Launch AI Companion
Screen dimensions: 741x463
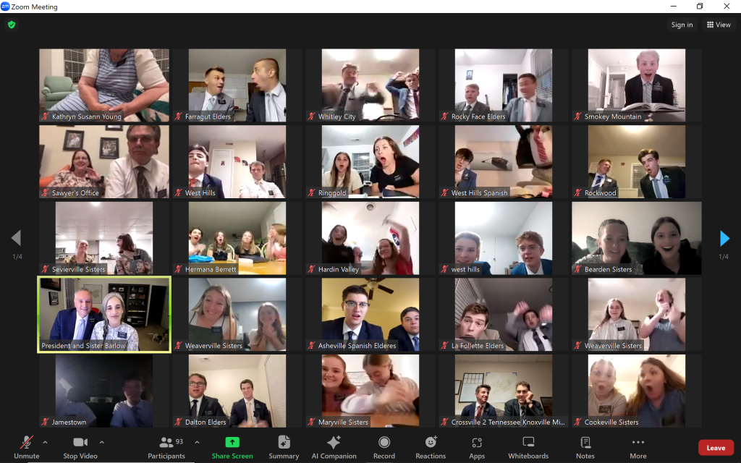tap(334, 446)
